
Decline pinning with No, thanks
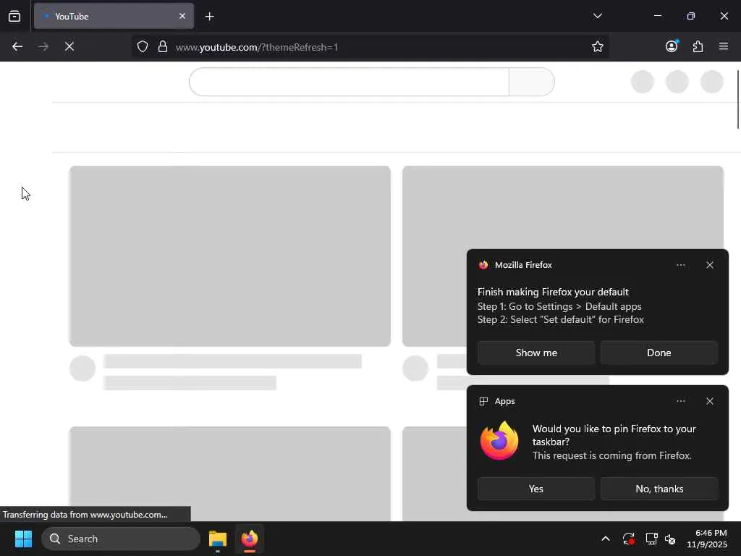pos(659,489)
